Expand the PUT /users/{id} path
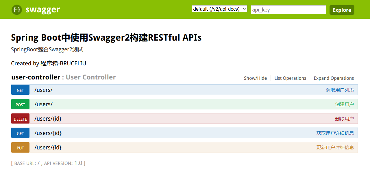This screenshot has height=169, width=370. tap(48, 147)
